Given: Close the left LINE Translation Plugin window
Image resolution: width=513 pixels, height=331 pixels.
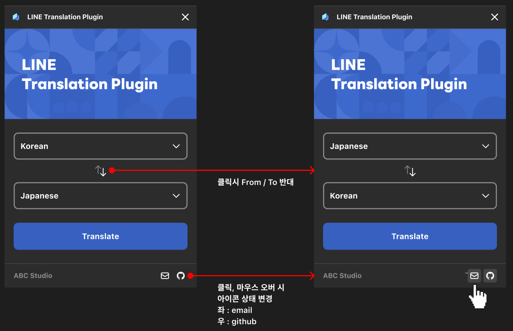Looking at the screenshot, I should (x=185, y=17).
